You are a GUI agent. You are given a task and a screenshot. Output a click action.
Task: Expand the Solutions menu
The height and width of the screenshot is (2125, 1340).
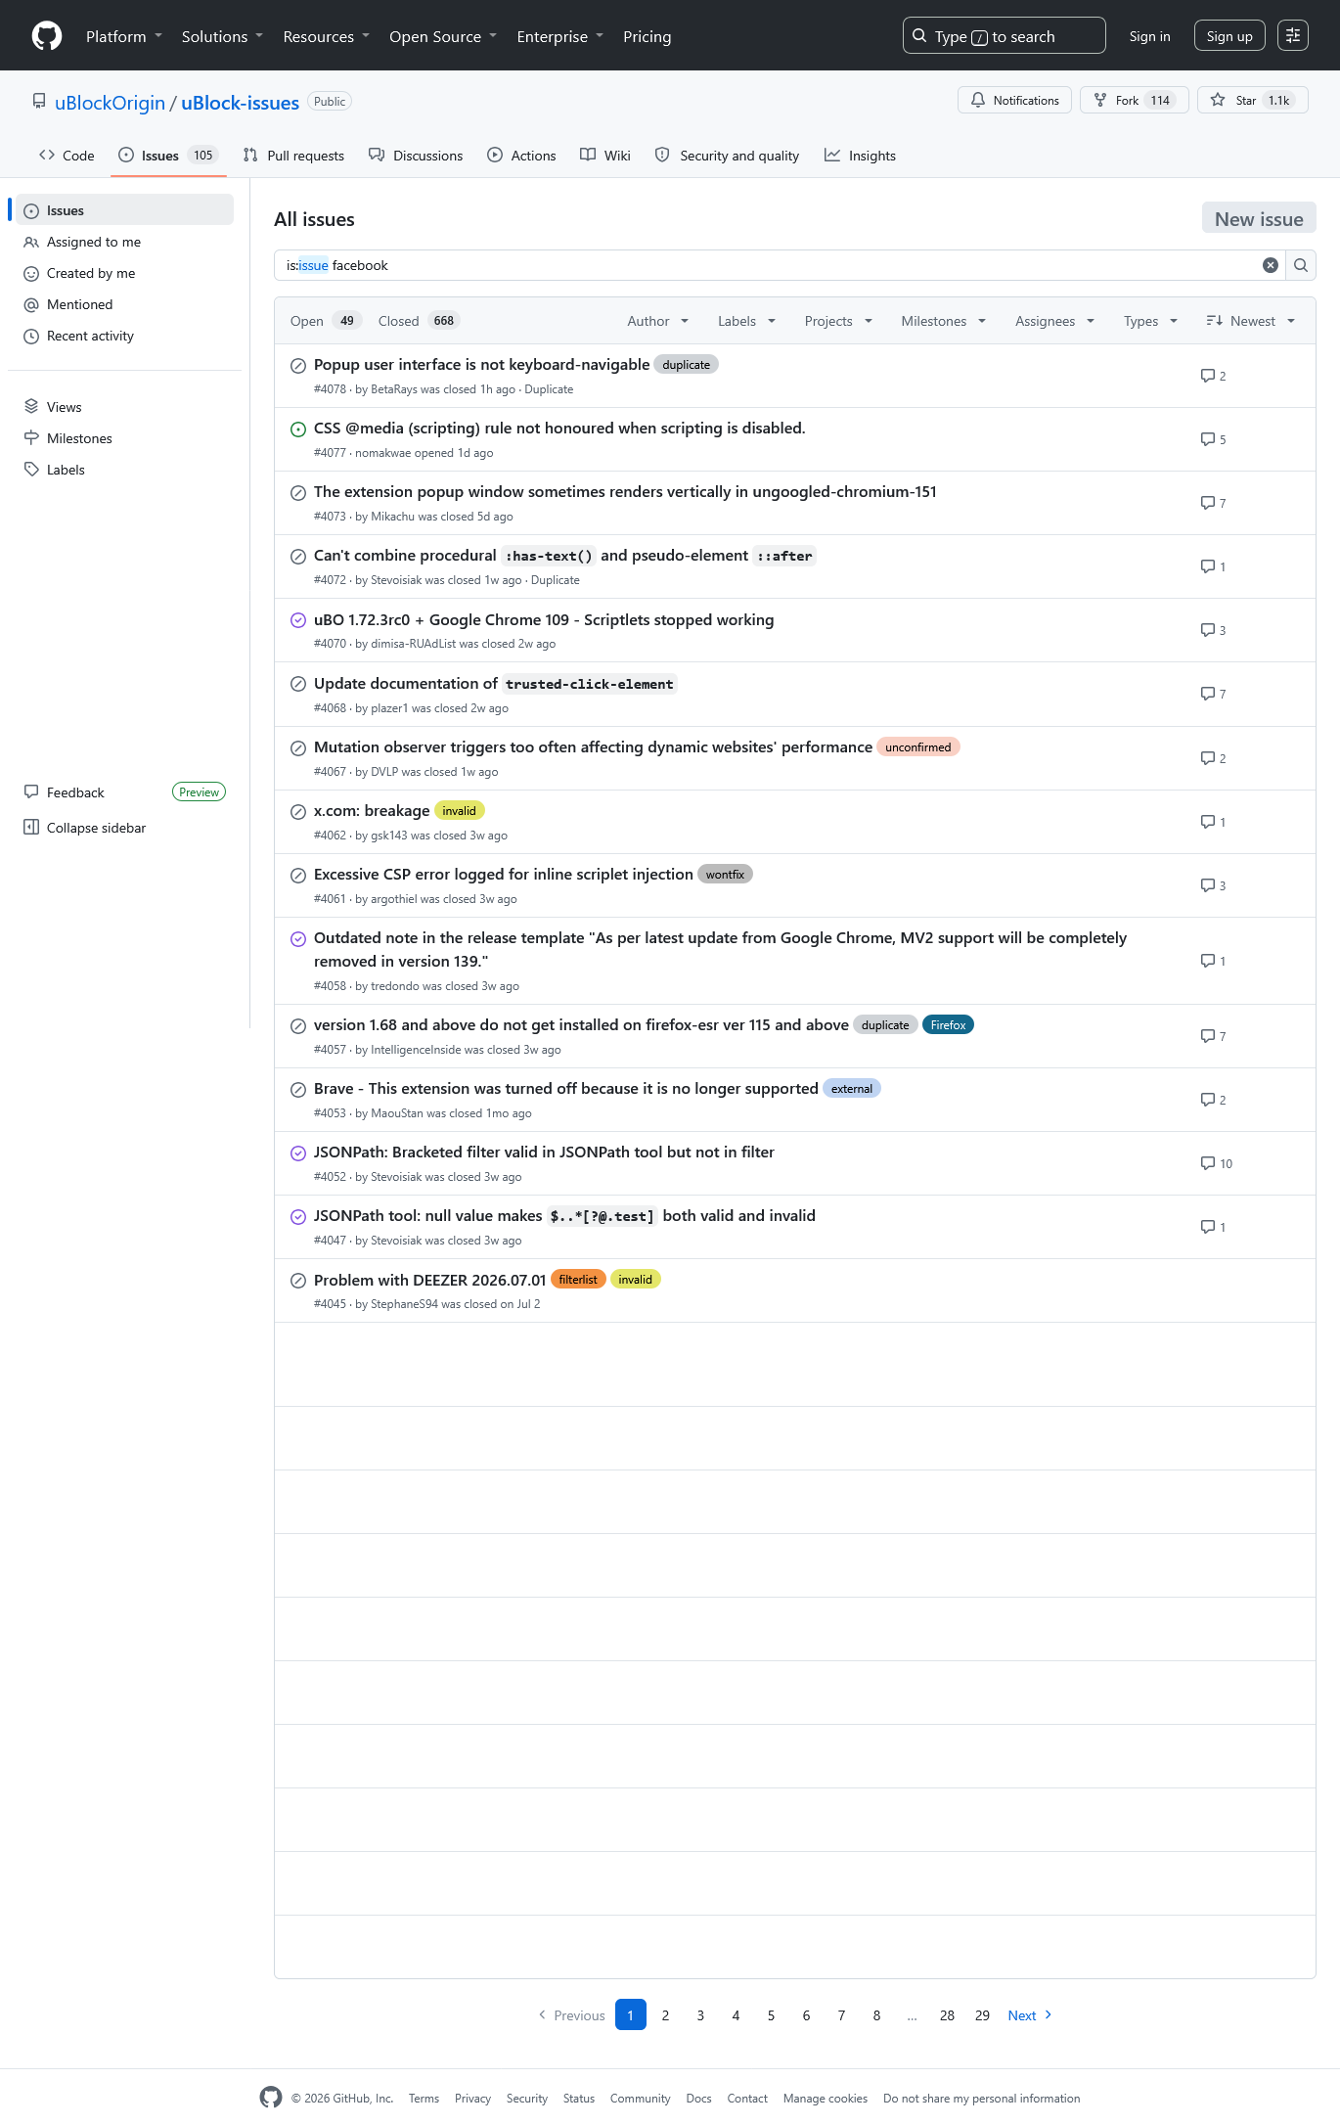[223, 36]
